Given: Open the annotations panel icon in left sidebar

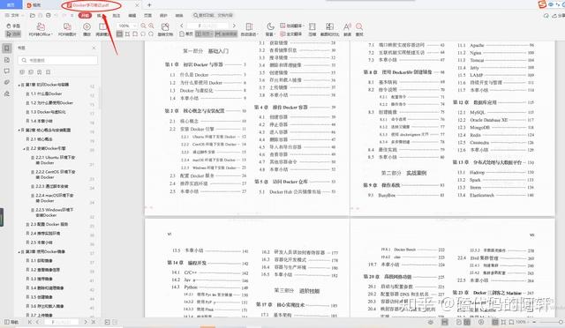Looking at the screenshot, I should [7, 71].
